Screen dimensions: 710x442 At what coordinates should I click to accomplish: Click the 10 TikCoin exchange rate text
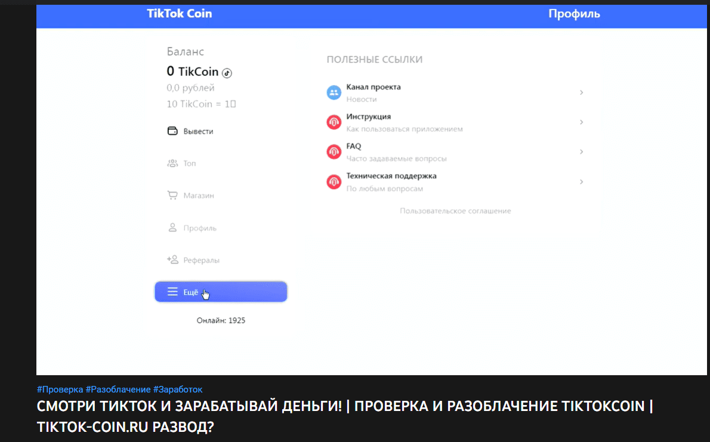pos(202,104)
